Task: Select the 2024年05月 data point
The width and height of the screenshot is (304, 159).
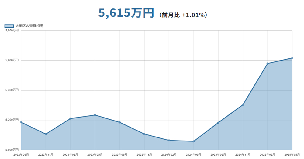Action: pyautogui.click(x=193, y=141)
